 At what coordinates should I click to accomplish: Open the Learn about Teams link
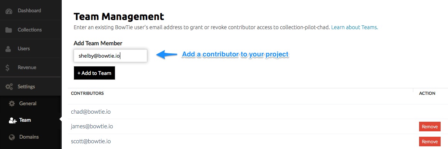click(x=355, y=27)
